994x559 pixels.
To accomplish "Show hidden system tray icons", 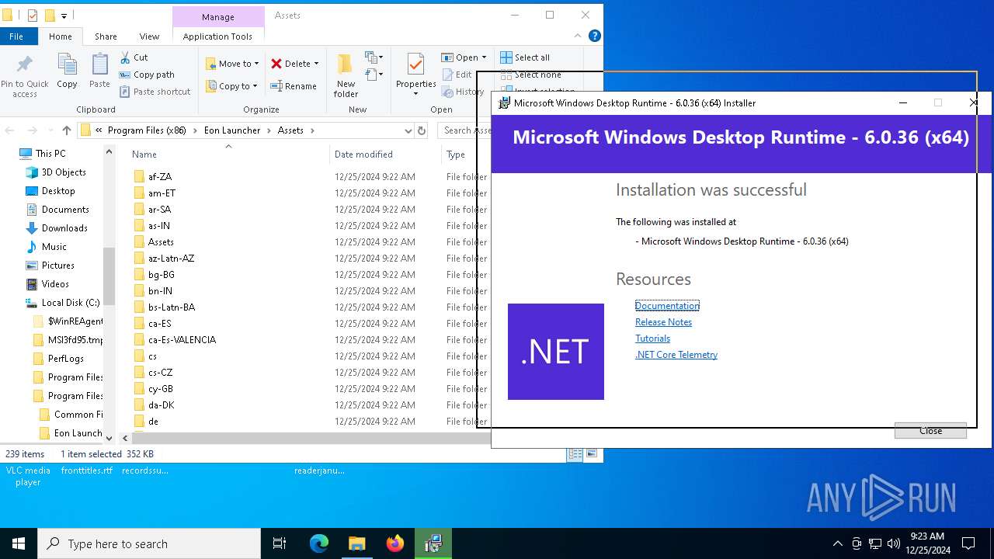I will pos(837,543).
